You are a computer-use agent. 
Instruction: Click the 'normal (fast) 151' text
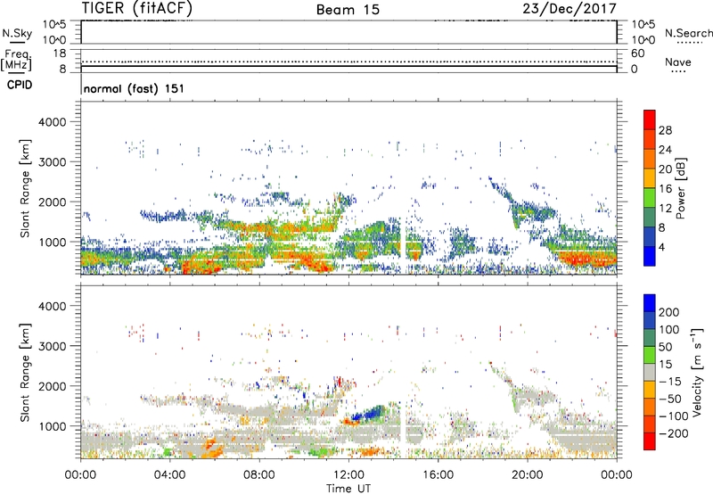(134, 88)
